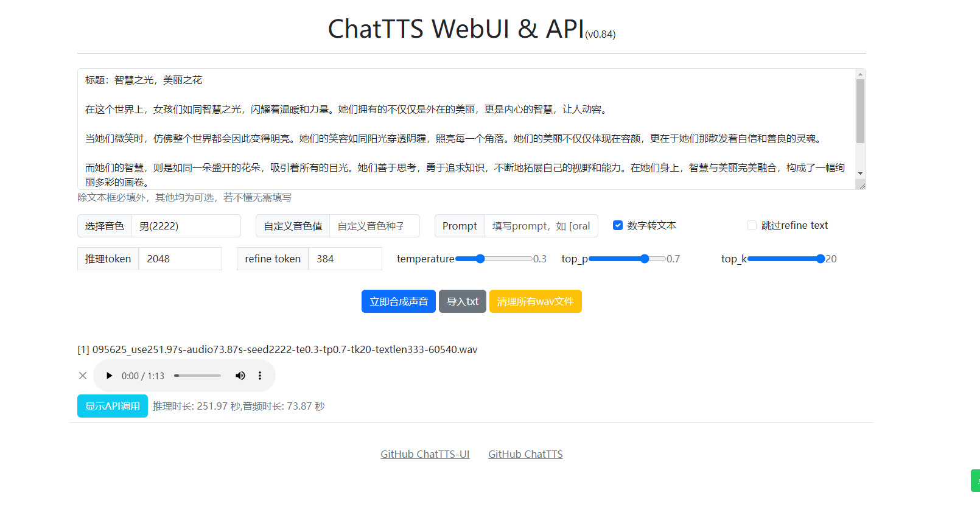Screen dimensions: 980x518
Task: Click the text area scroll down arrow
Action: (860, 173)
